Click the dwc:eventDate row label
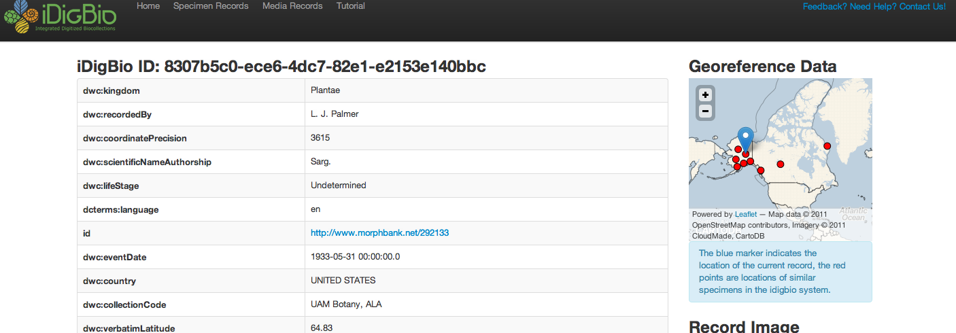Screen dimensions: 956x333 (114, 257)
